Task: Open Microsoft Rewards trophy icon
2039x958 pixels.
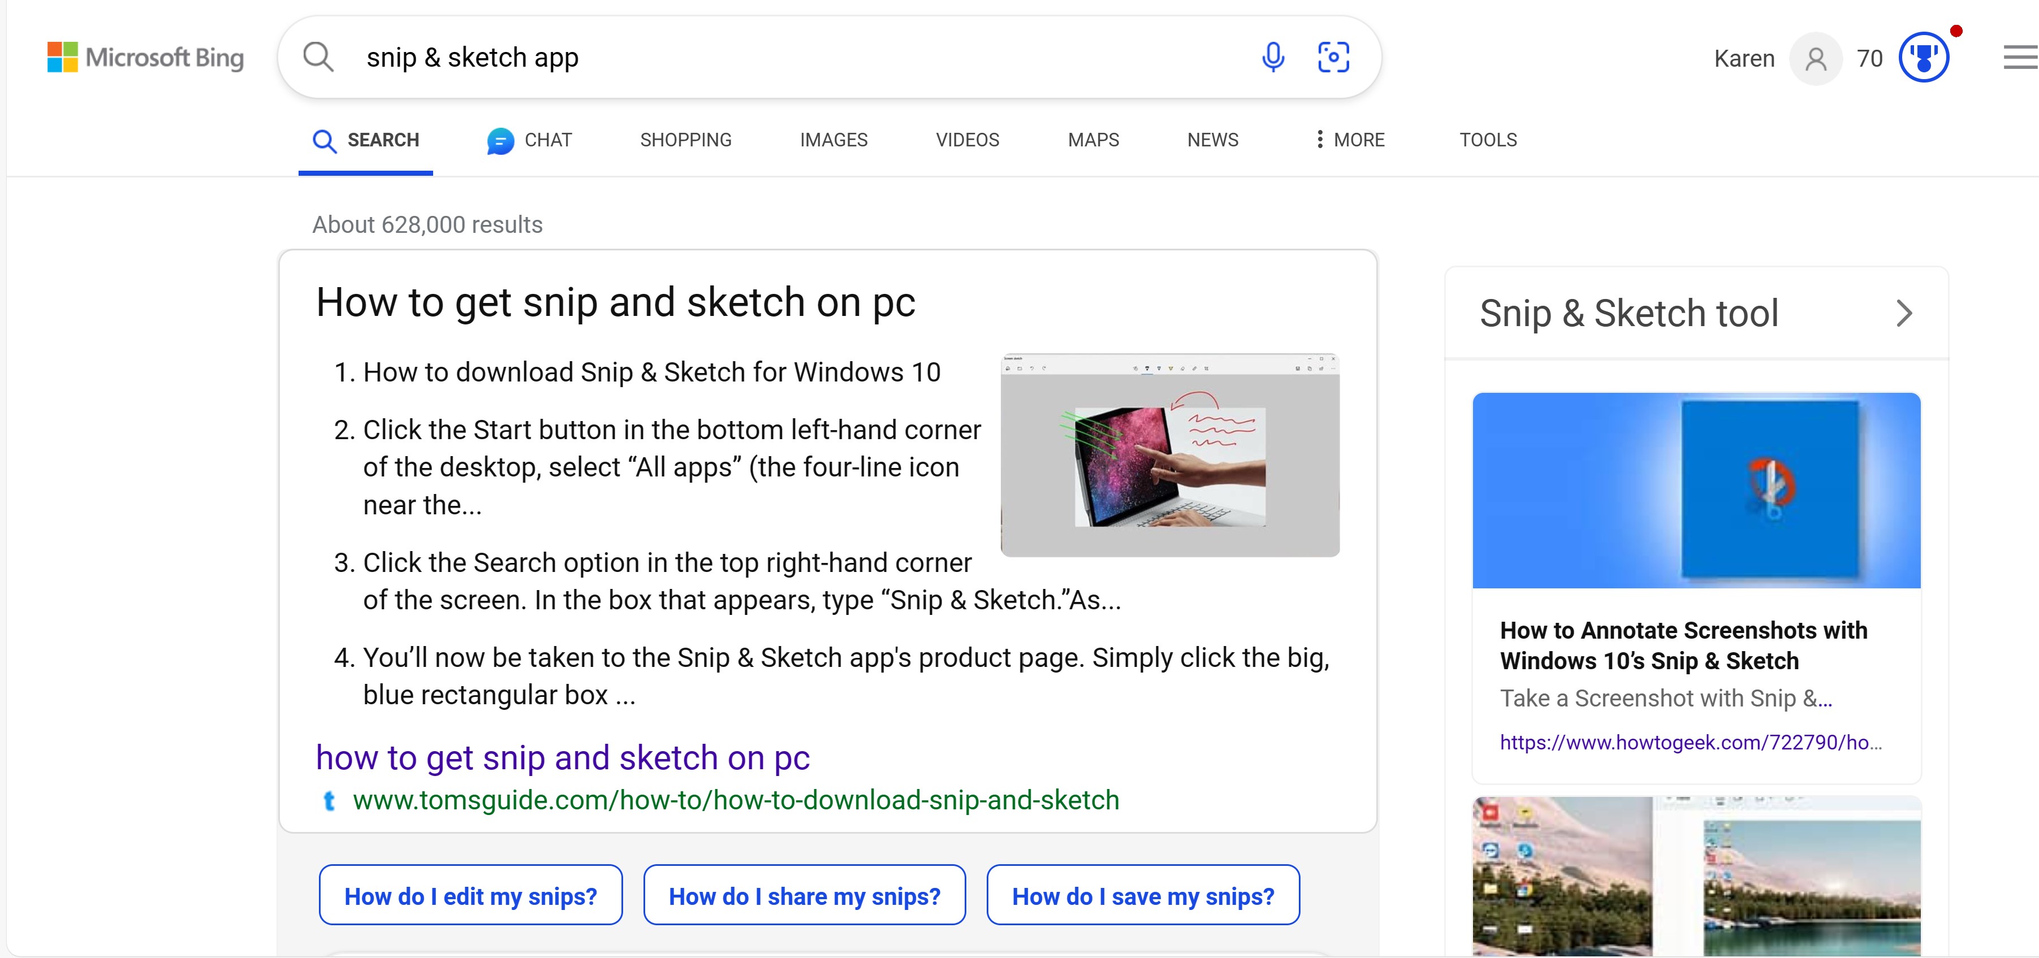Action: (x=1924, y=57)
